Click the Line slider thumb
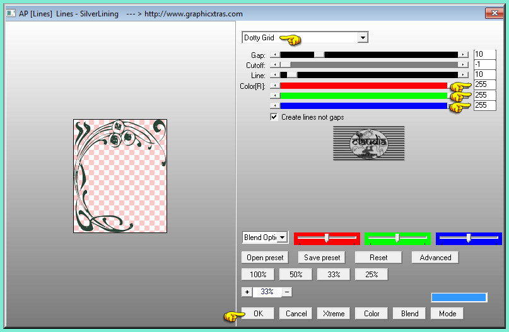The width and height of the screenshot is (509, 332). point(292,75)
